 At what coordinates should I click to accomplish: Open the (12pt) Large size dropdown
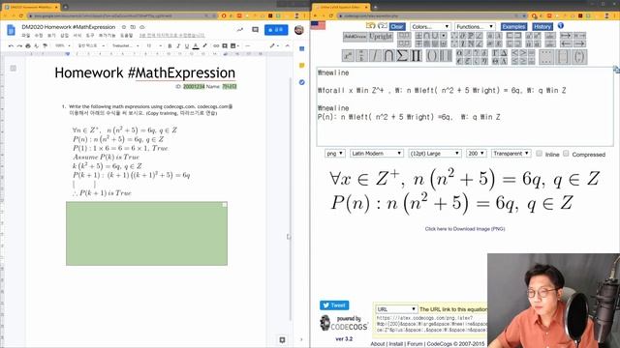(434, 154)
